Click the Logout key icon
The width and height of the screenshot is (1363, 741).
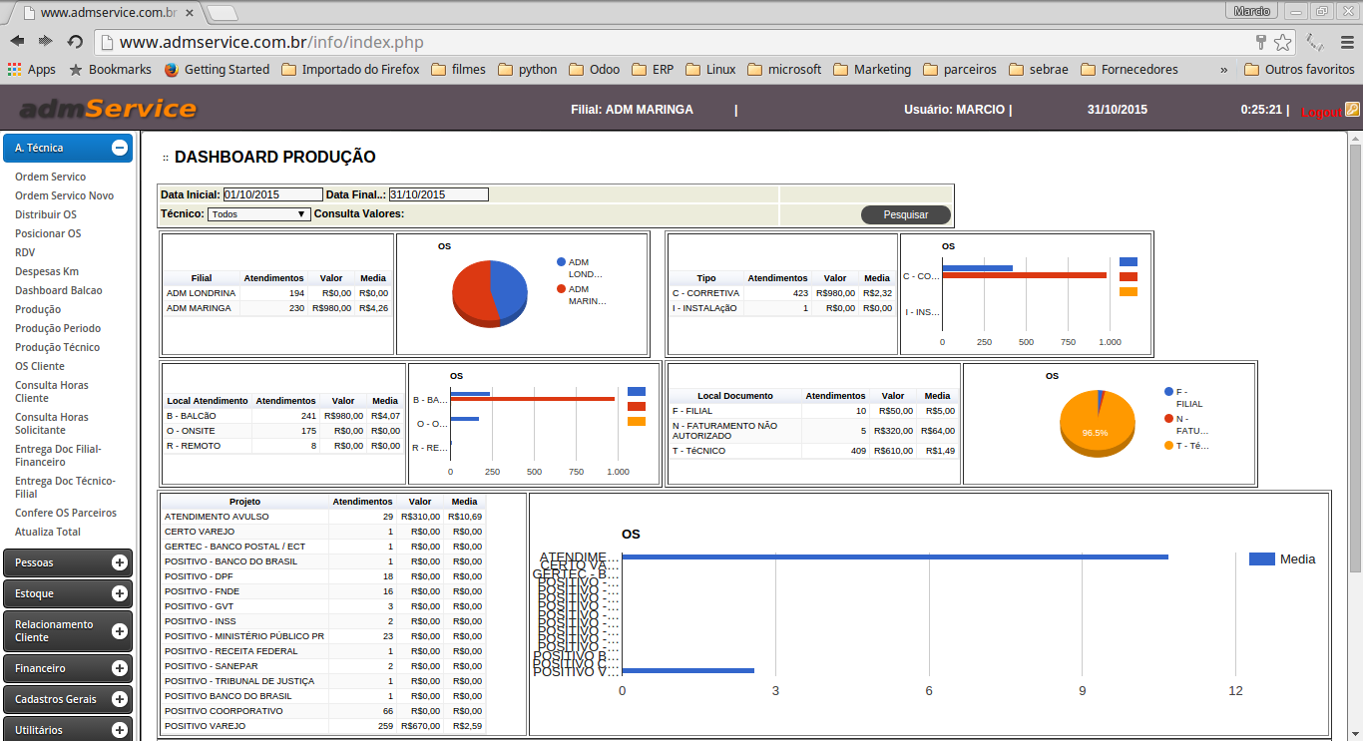(1352, 110)
